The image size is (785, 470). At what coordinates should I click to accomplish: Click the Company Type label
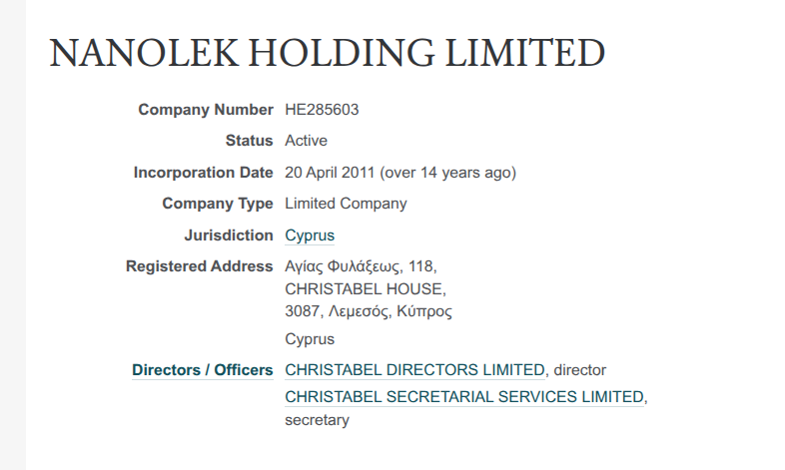pyautogui.click(x=217, y=204)
